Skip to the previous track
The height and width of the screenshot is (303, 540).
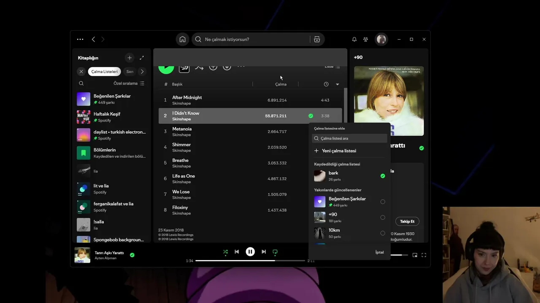click(x=237, y=252)
